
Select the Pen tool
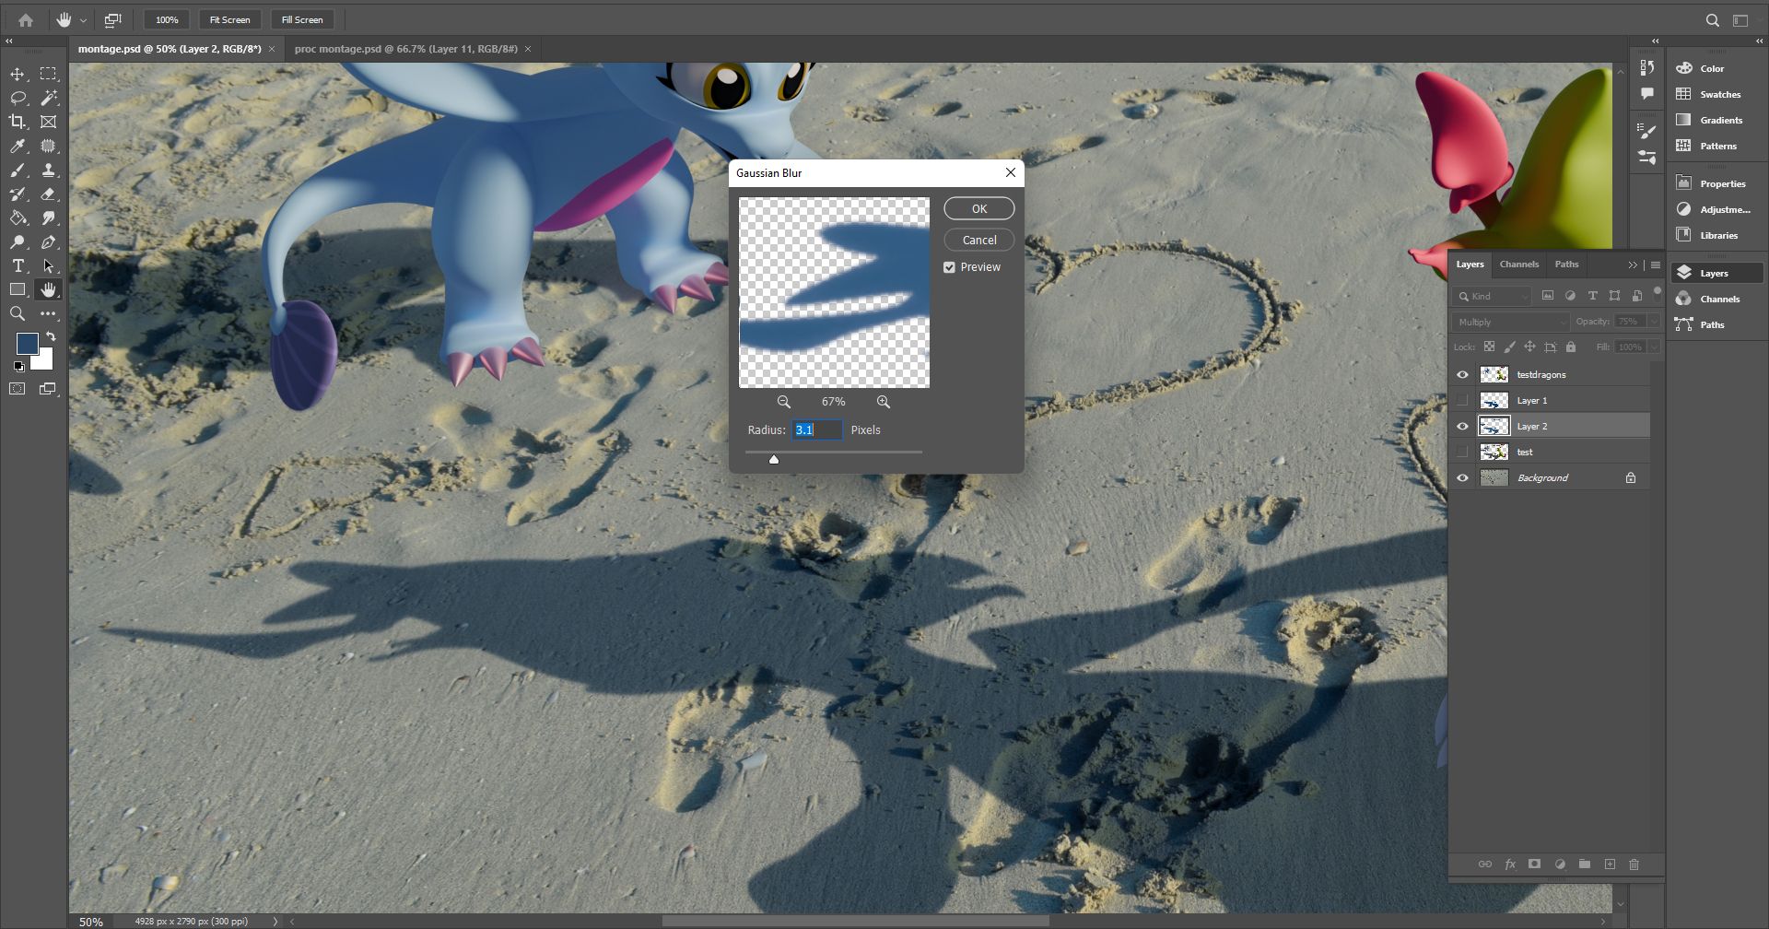tap(48, 242)
